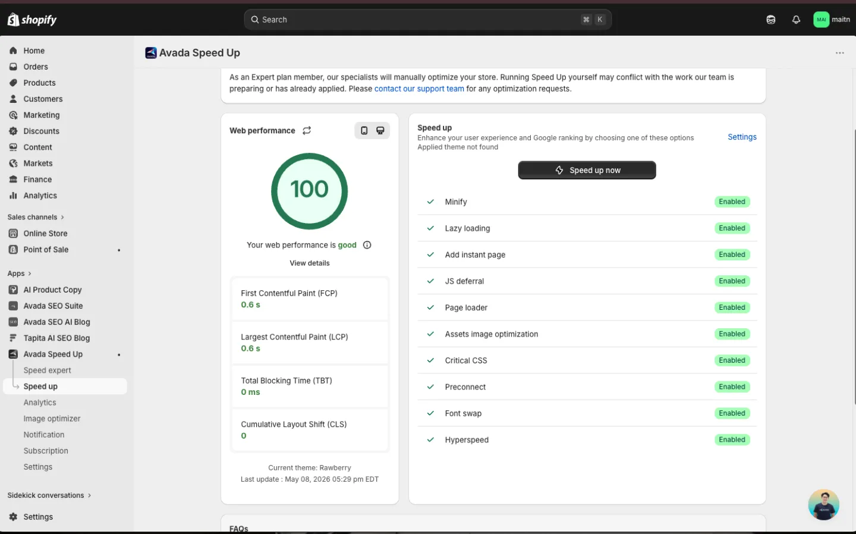This screenshot has height=534, width=856.
Task: Click the First Contentful Paint (FCP) card
Action: (310, 299)
